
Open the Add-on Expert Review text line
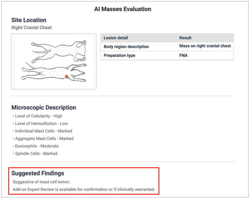pos(84,190)
